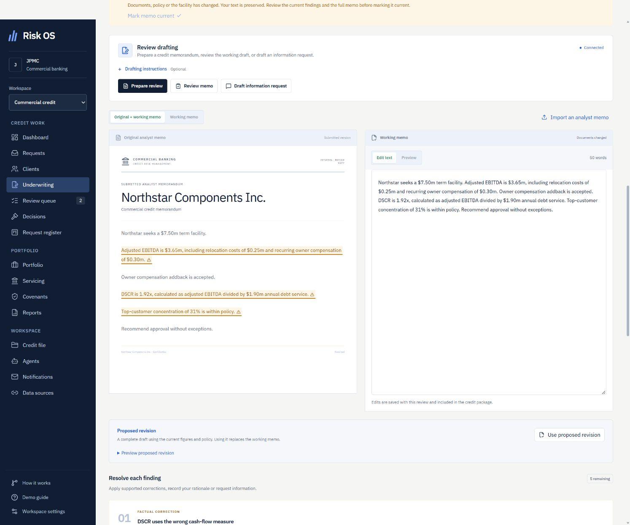This screenshot has height=525, width=630.
Task: Open the Demo guide link
Action: [35, 498]
